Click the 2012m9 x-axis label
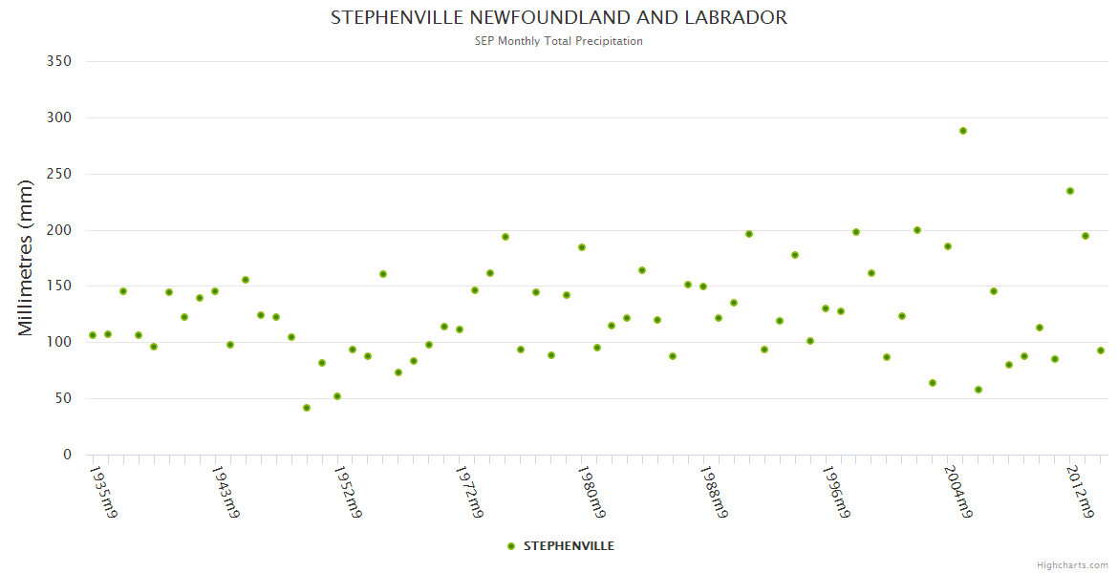The image size is (1118, 573). 1080,492
